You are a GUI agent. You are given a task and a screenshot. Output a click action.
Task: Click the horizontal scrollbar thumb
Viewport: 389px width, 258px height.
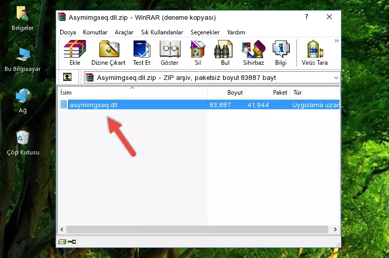click(197, 230)
